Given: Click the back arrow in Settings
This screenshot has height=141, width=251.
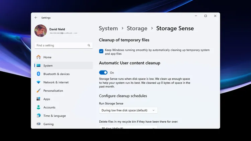Looking at the screenshot, I should 36,18.
